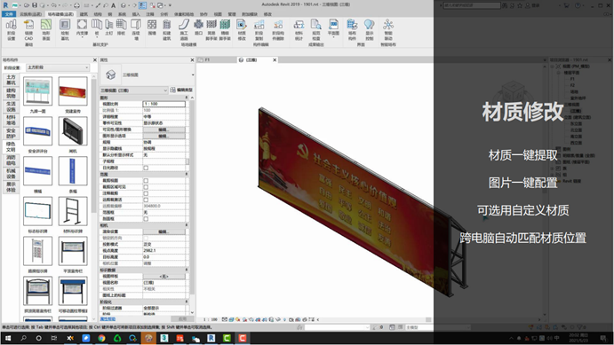
Task: Expand the 三维视图 (三维) instance dropdown
Action: pyautogui.click(x=133, y=90)
